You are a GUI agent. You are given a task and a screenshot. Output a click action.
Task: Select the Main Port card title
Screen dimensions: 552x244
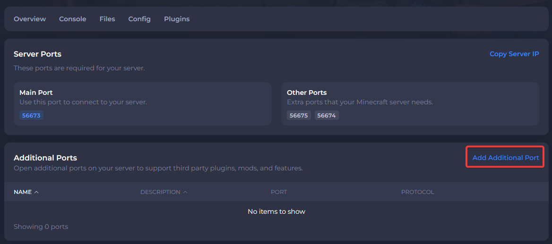coord(36,93)
